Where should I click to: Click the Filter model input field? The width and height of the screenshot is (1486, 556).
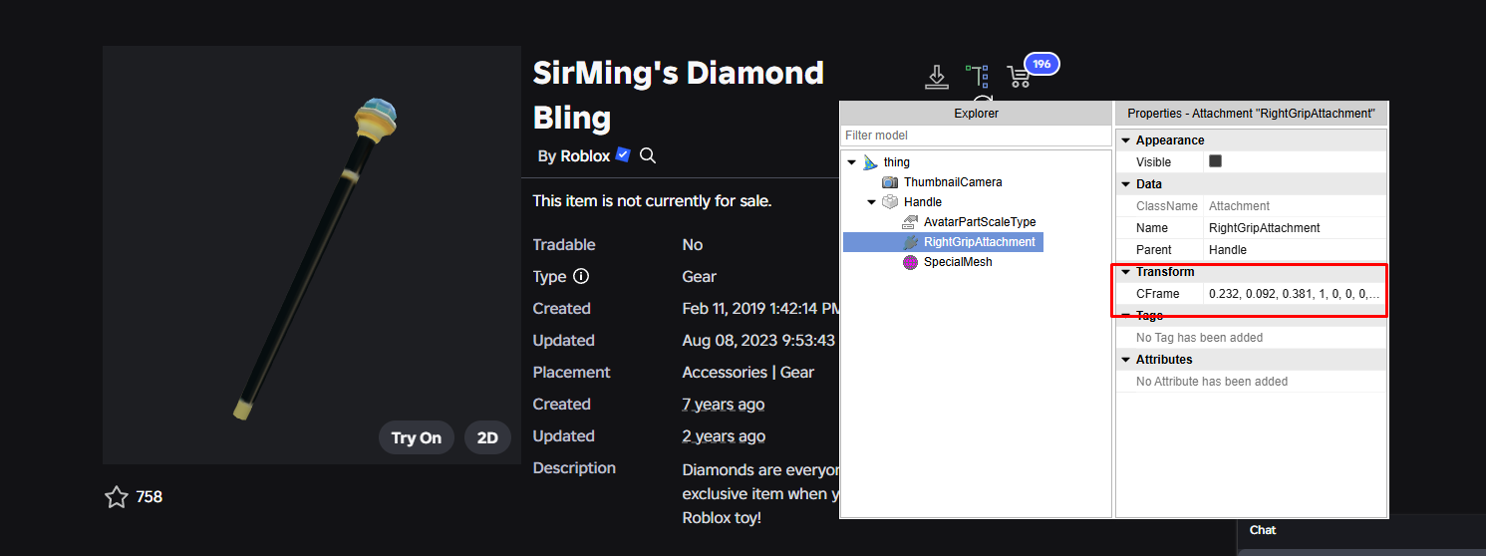click(x=976, y=136)
